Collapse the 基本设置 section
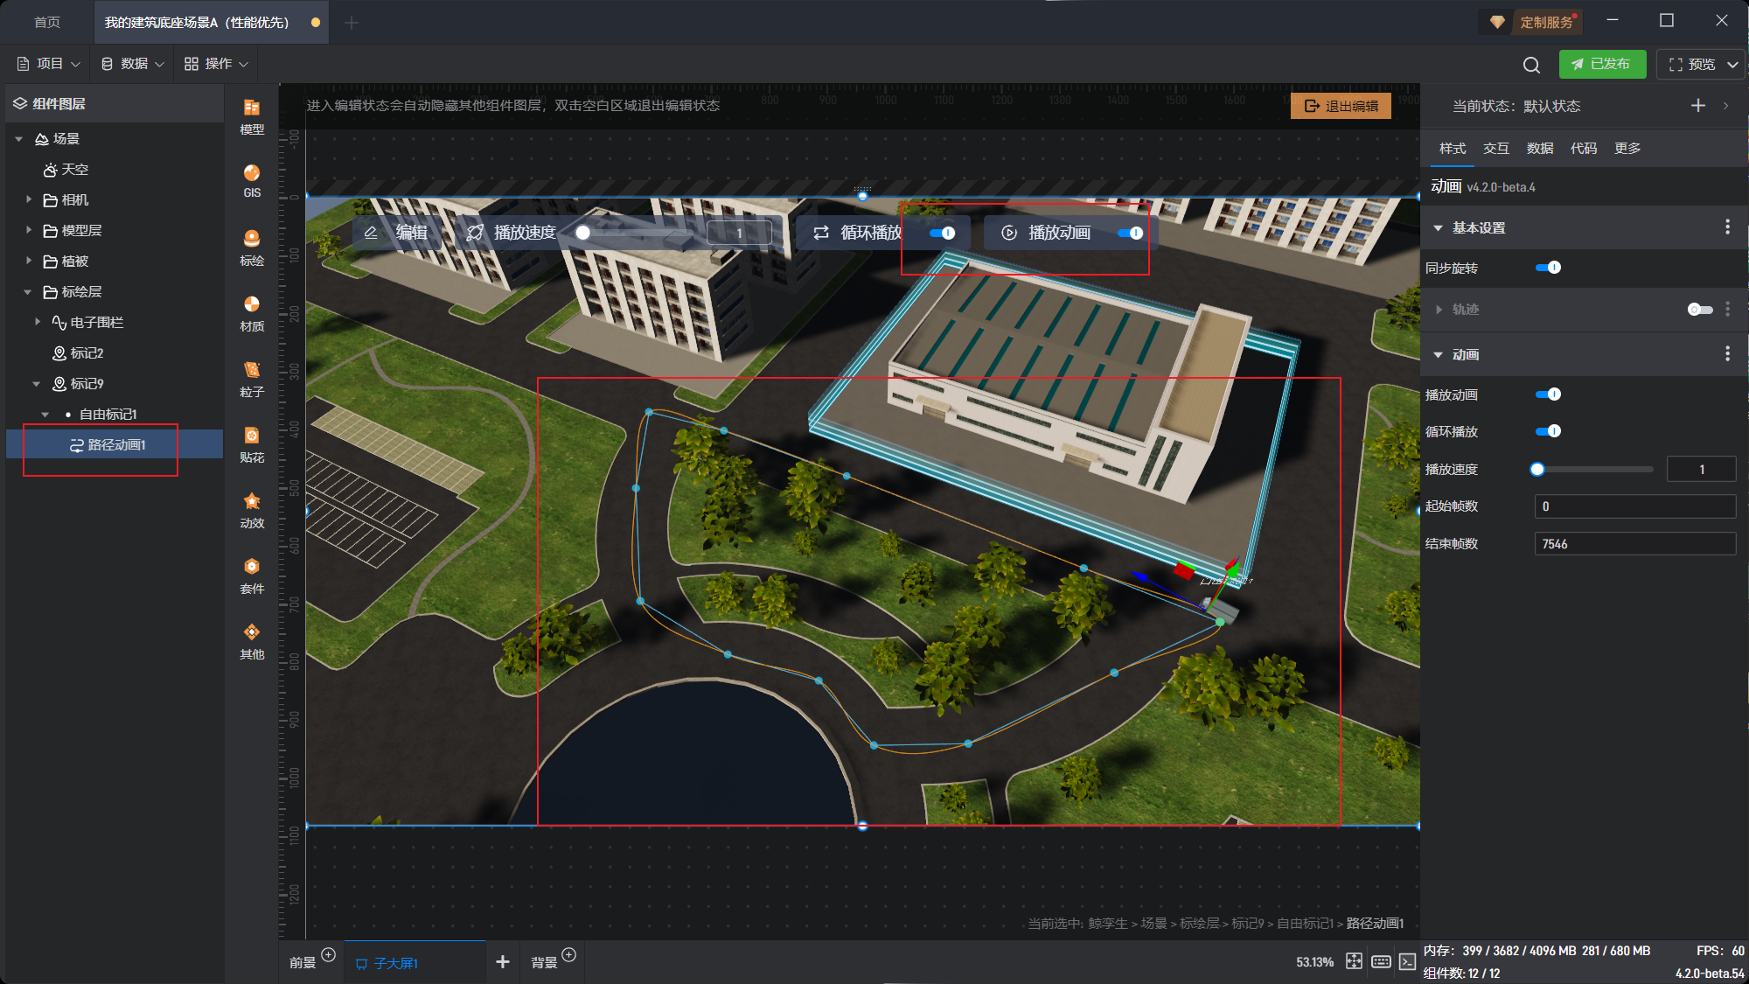 [1439, 227]
